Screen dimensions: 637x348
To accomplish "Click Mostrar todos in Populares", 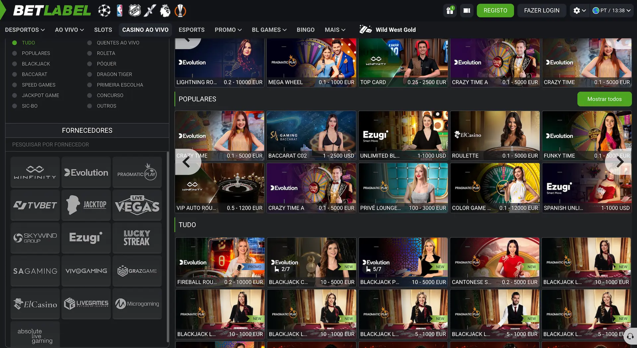I will 604,99.
